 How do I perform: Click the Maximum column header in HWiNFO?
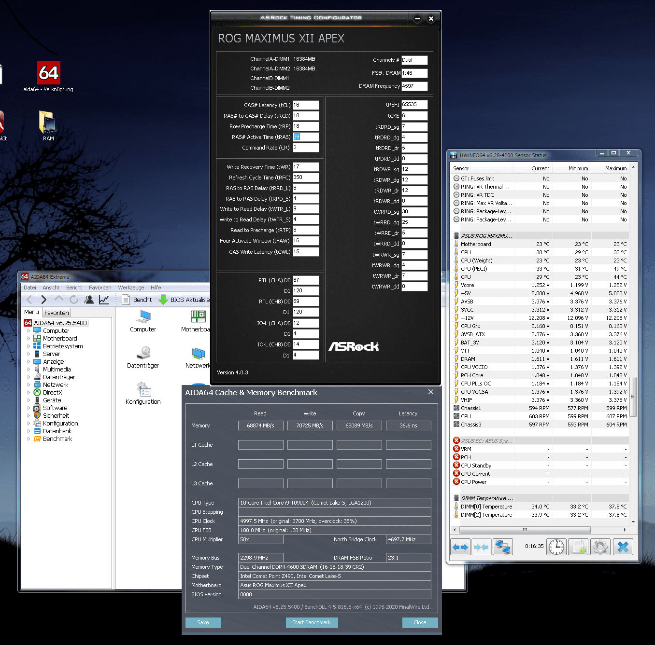pyautogui.click(x=610, y=168)
